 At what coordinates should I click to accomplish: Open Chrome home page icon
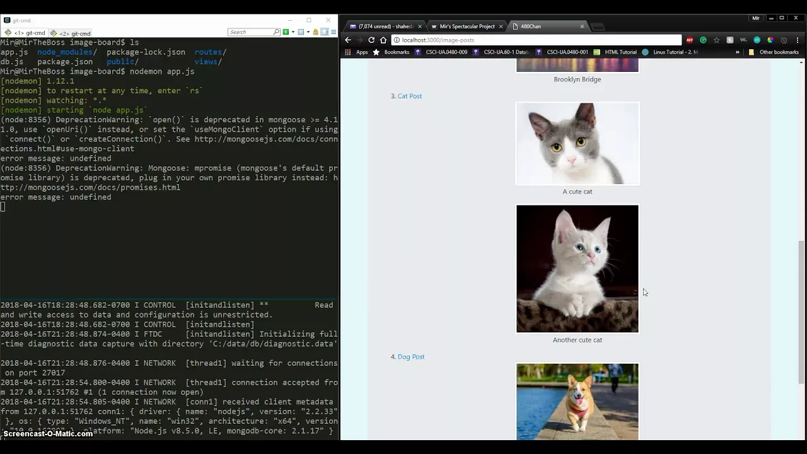pyautogui.click(x=383, y=40)
